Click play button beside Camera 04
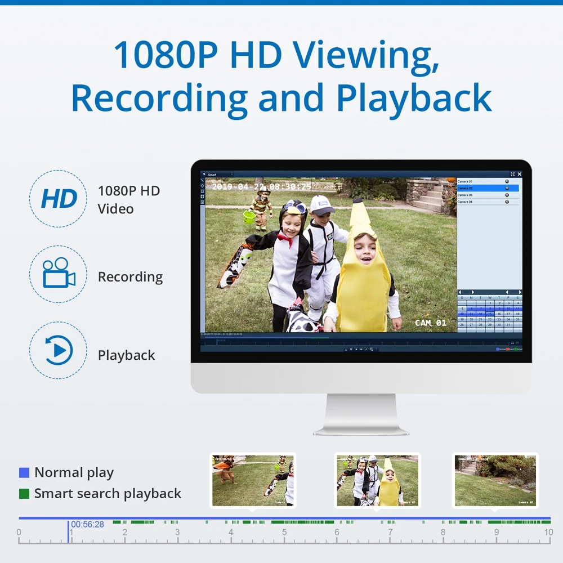Image resolution: width=563 pixels, height=563 pixels. click(x=507, y=202)
